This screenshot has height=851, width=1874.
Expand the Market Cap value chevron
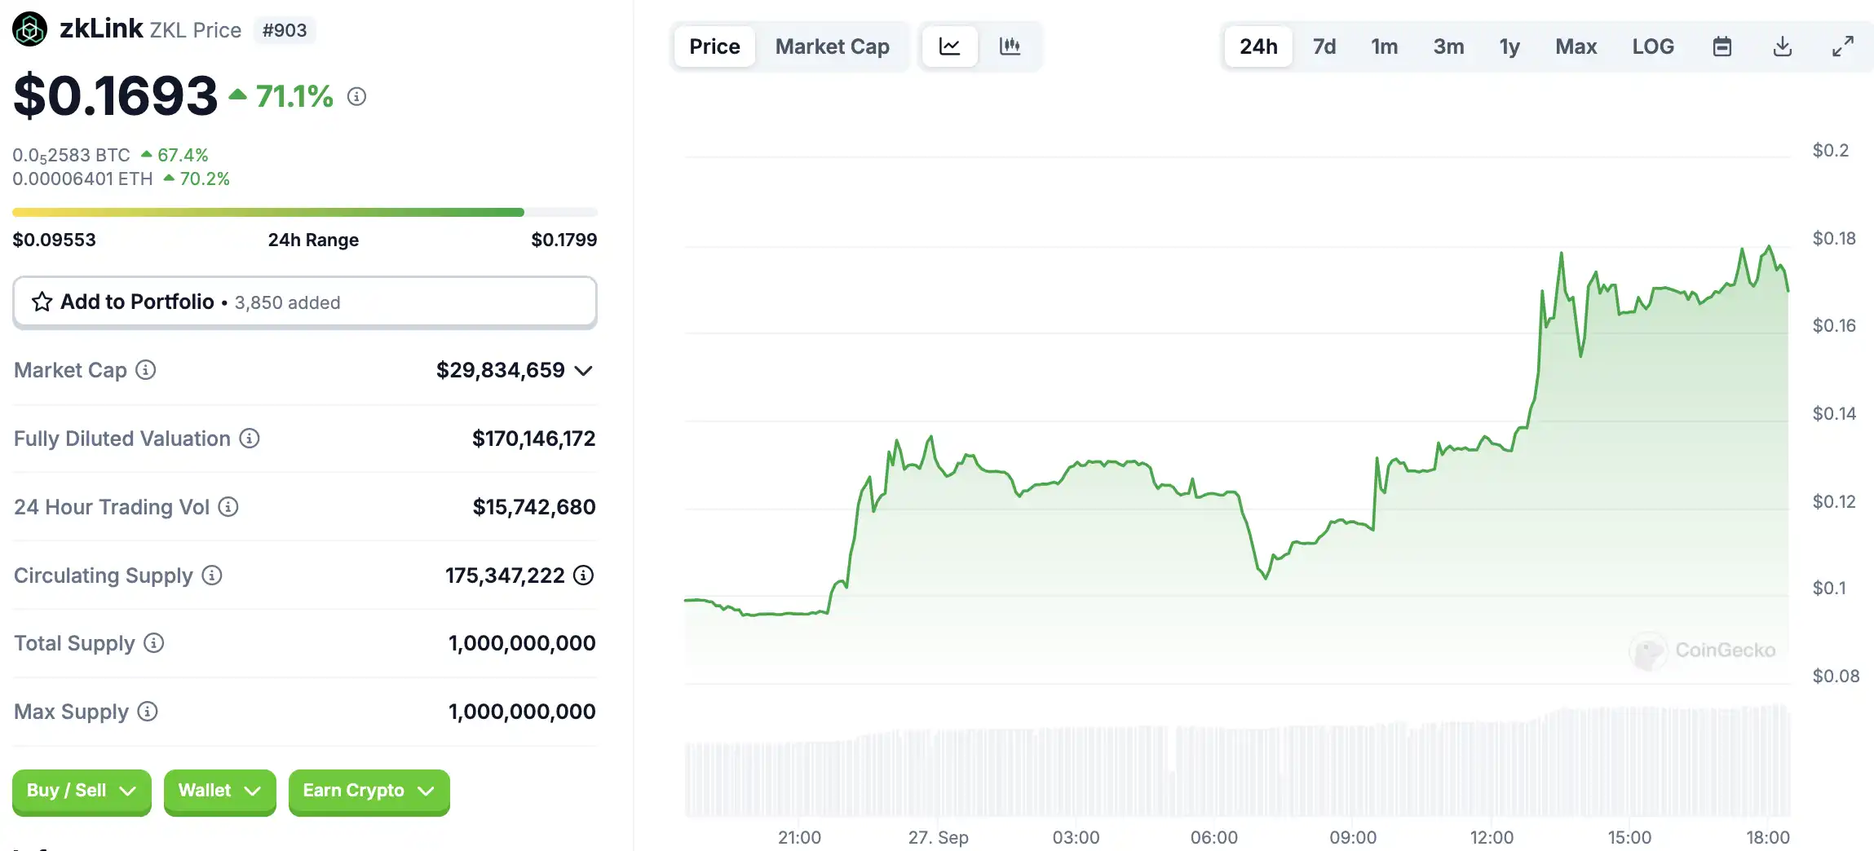[583, 371]
